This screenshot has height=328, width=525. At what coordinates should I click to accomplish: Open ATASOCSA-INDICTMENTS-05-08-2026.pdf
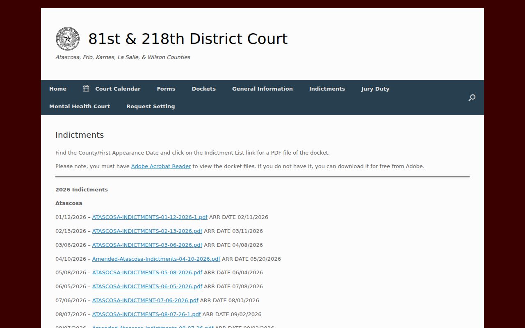(147, 273)
